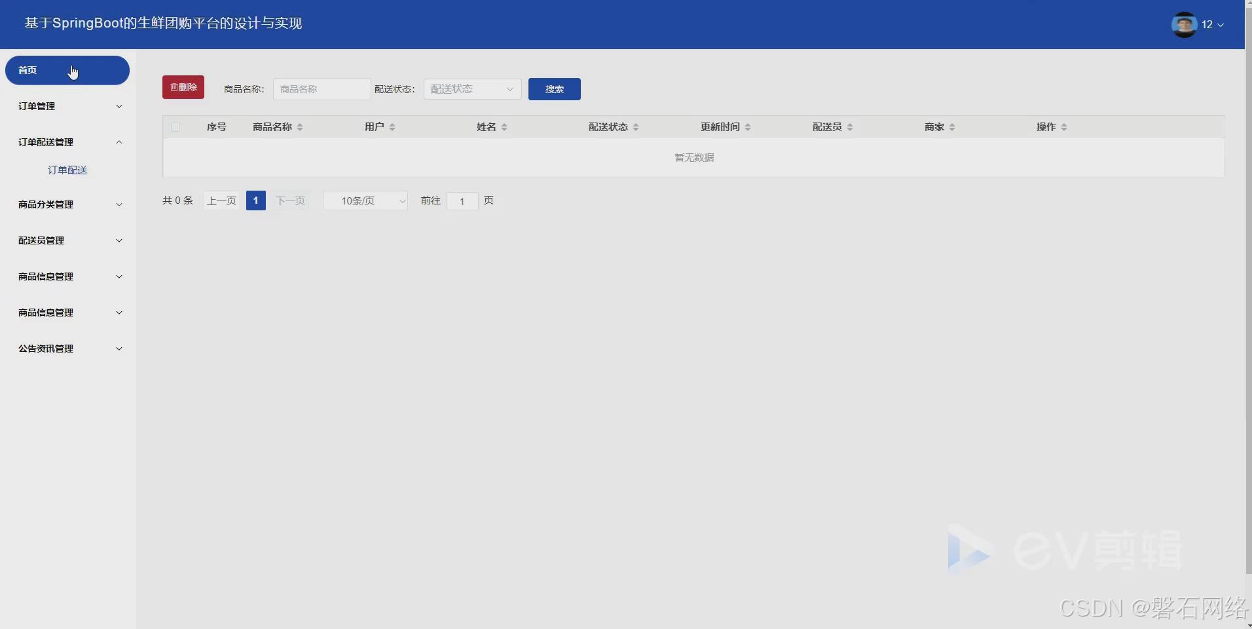Open the 配送状态 filter dropdown
Screen dimensions: 1252x629
(472, 89)
